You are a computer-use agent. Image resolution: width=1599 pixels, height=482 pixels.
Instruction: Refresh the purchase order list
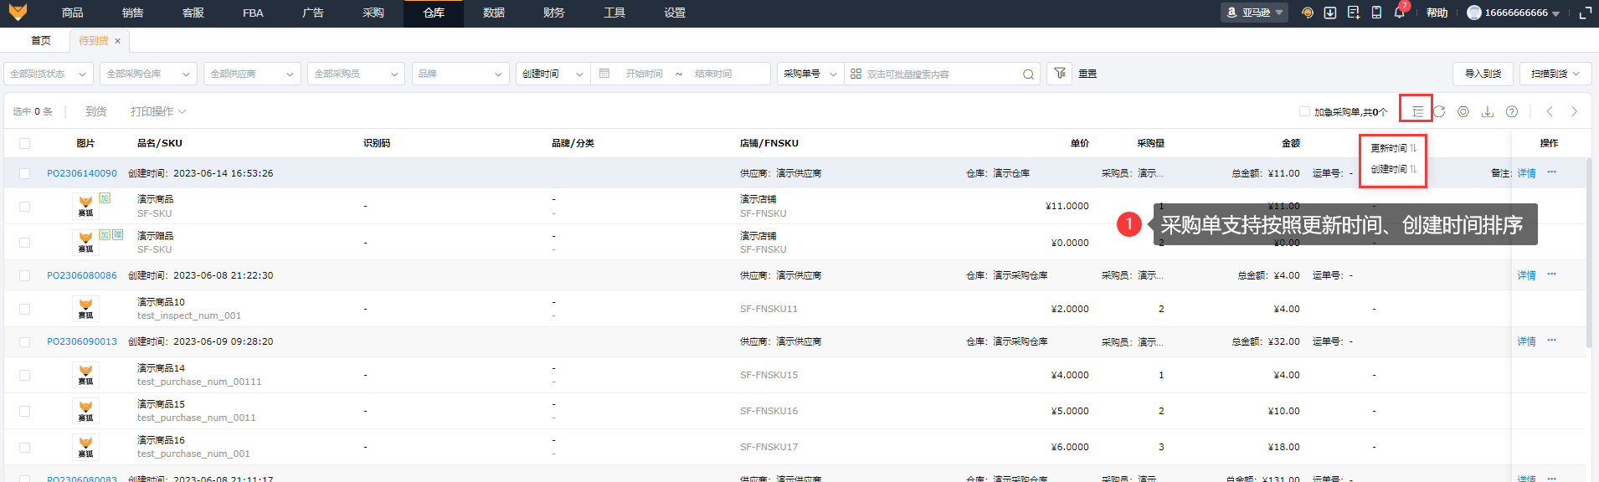pyautogui.click(x=1439, y=111)
